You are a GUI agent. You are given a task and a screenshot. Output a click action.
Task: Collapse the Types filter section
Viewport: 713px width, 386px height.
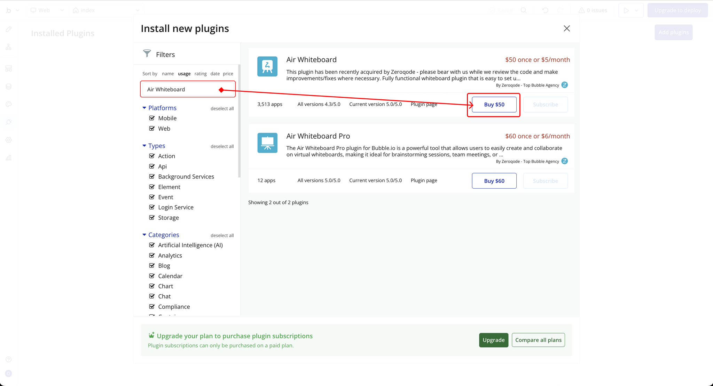(x=144, y=146)
